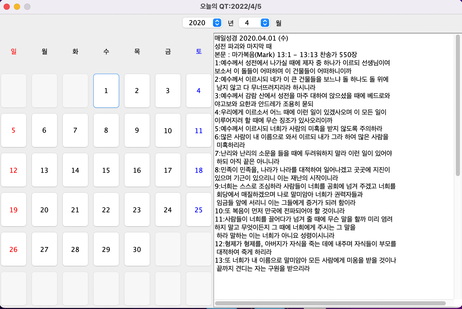Screen dimensions: 462x309
Task: Select April 1 on the calendar
Action: point(106,91)
